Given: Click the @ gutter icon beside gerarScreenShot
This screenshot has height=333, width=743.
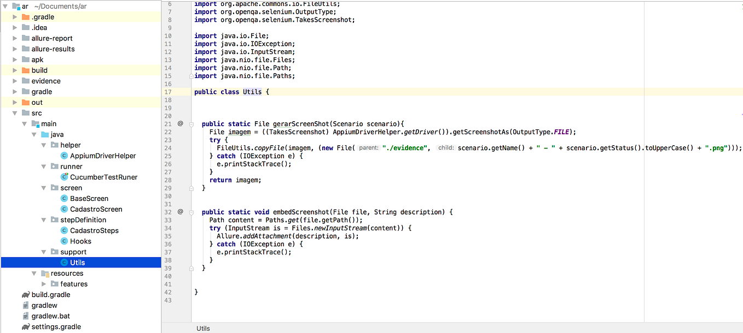Looking at the screenshot, I should tap(181, 124).
